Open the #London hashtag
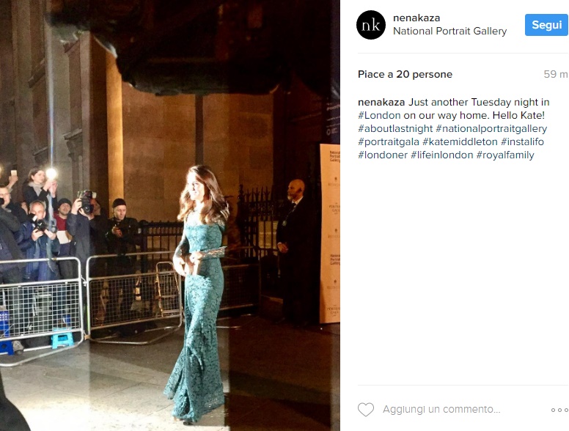This screenshot has height=431, width=569. (379, 115)
